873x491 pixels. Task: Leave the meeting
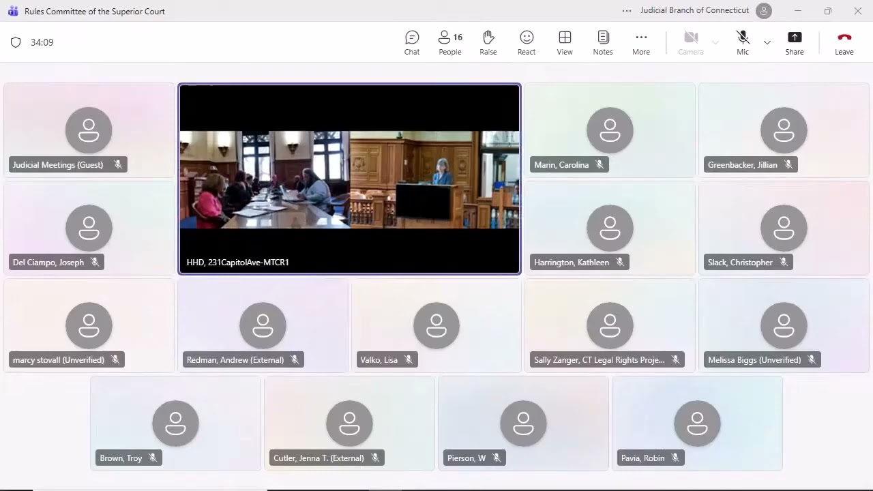point(844,42)
